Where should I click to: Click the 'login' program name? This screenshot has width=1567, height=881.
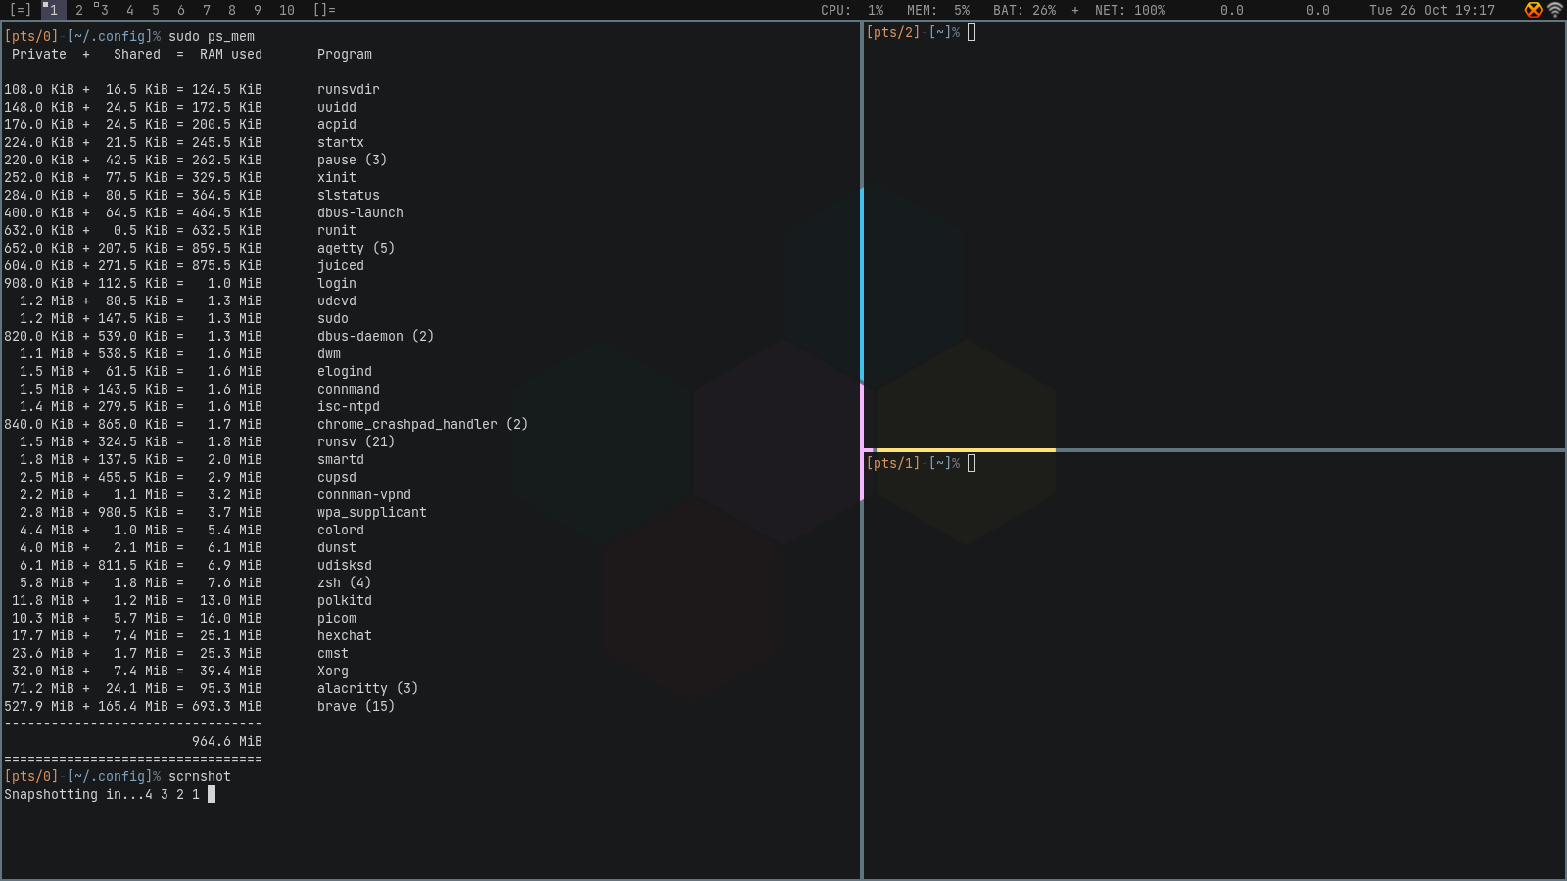(337, 284)
